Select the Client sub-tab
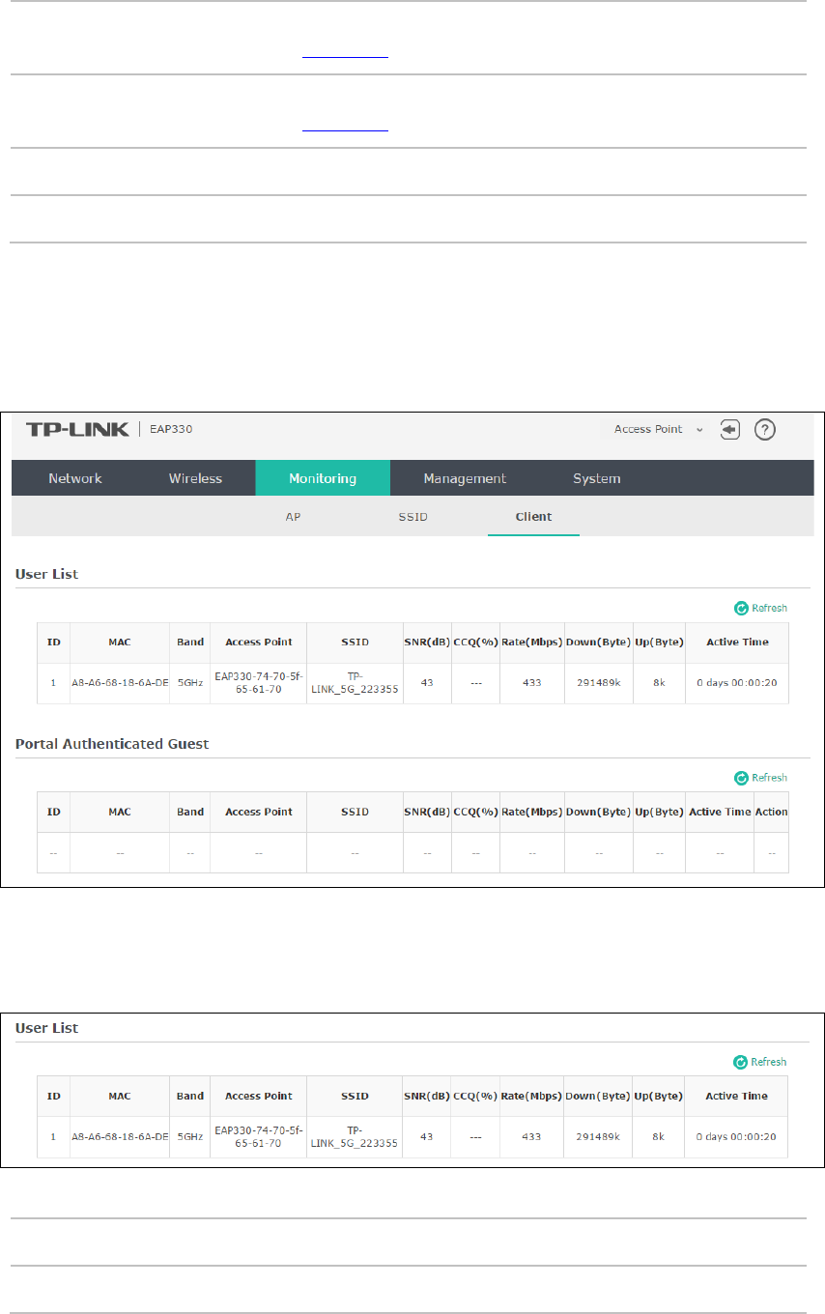This screenshot has width=825, height=1314. (x=533, y=517)
